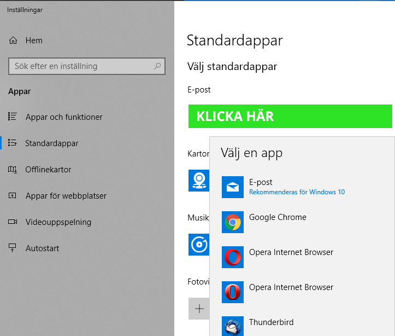Screen dimensions: 395x336
Task: Select Standardappar in the sidebar
Action: pos(52,143)
